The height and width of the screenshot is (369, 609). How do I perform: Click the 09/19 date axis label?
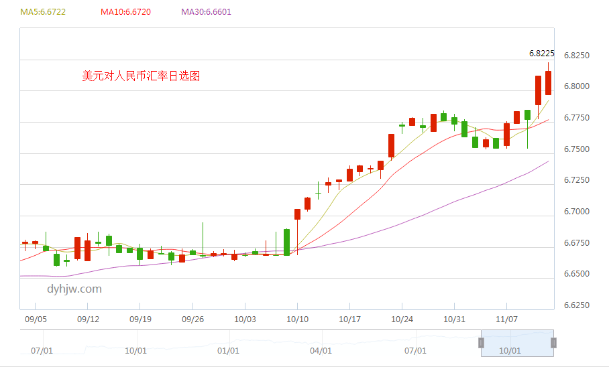pos(140,319)
